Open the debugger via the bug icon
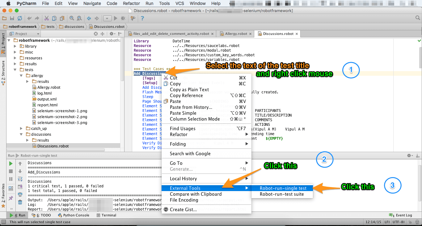Image resolution: width=422 pixels, height=226 pixels. point(123,18)
